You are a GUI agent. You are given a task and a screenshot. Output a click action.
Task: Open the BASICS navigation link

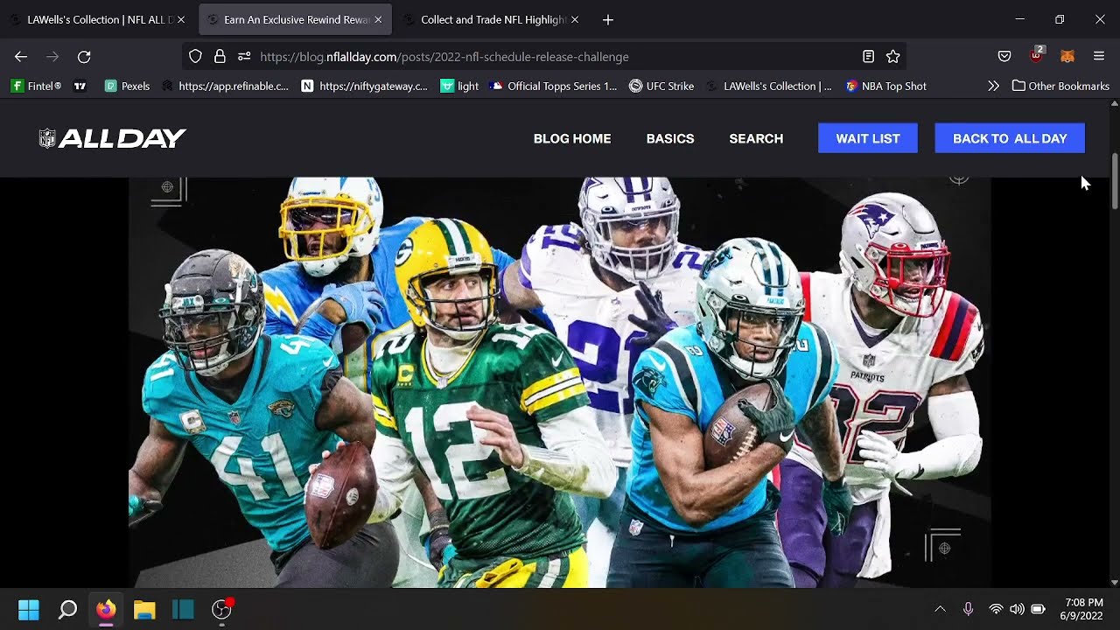click(670, 138)
